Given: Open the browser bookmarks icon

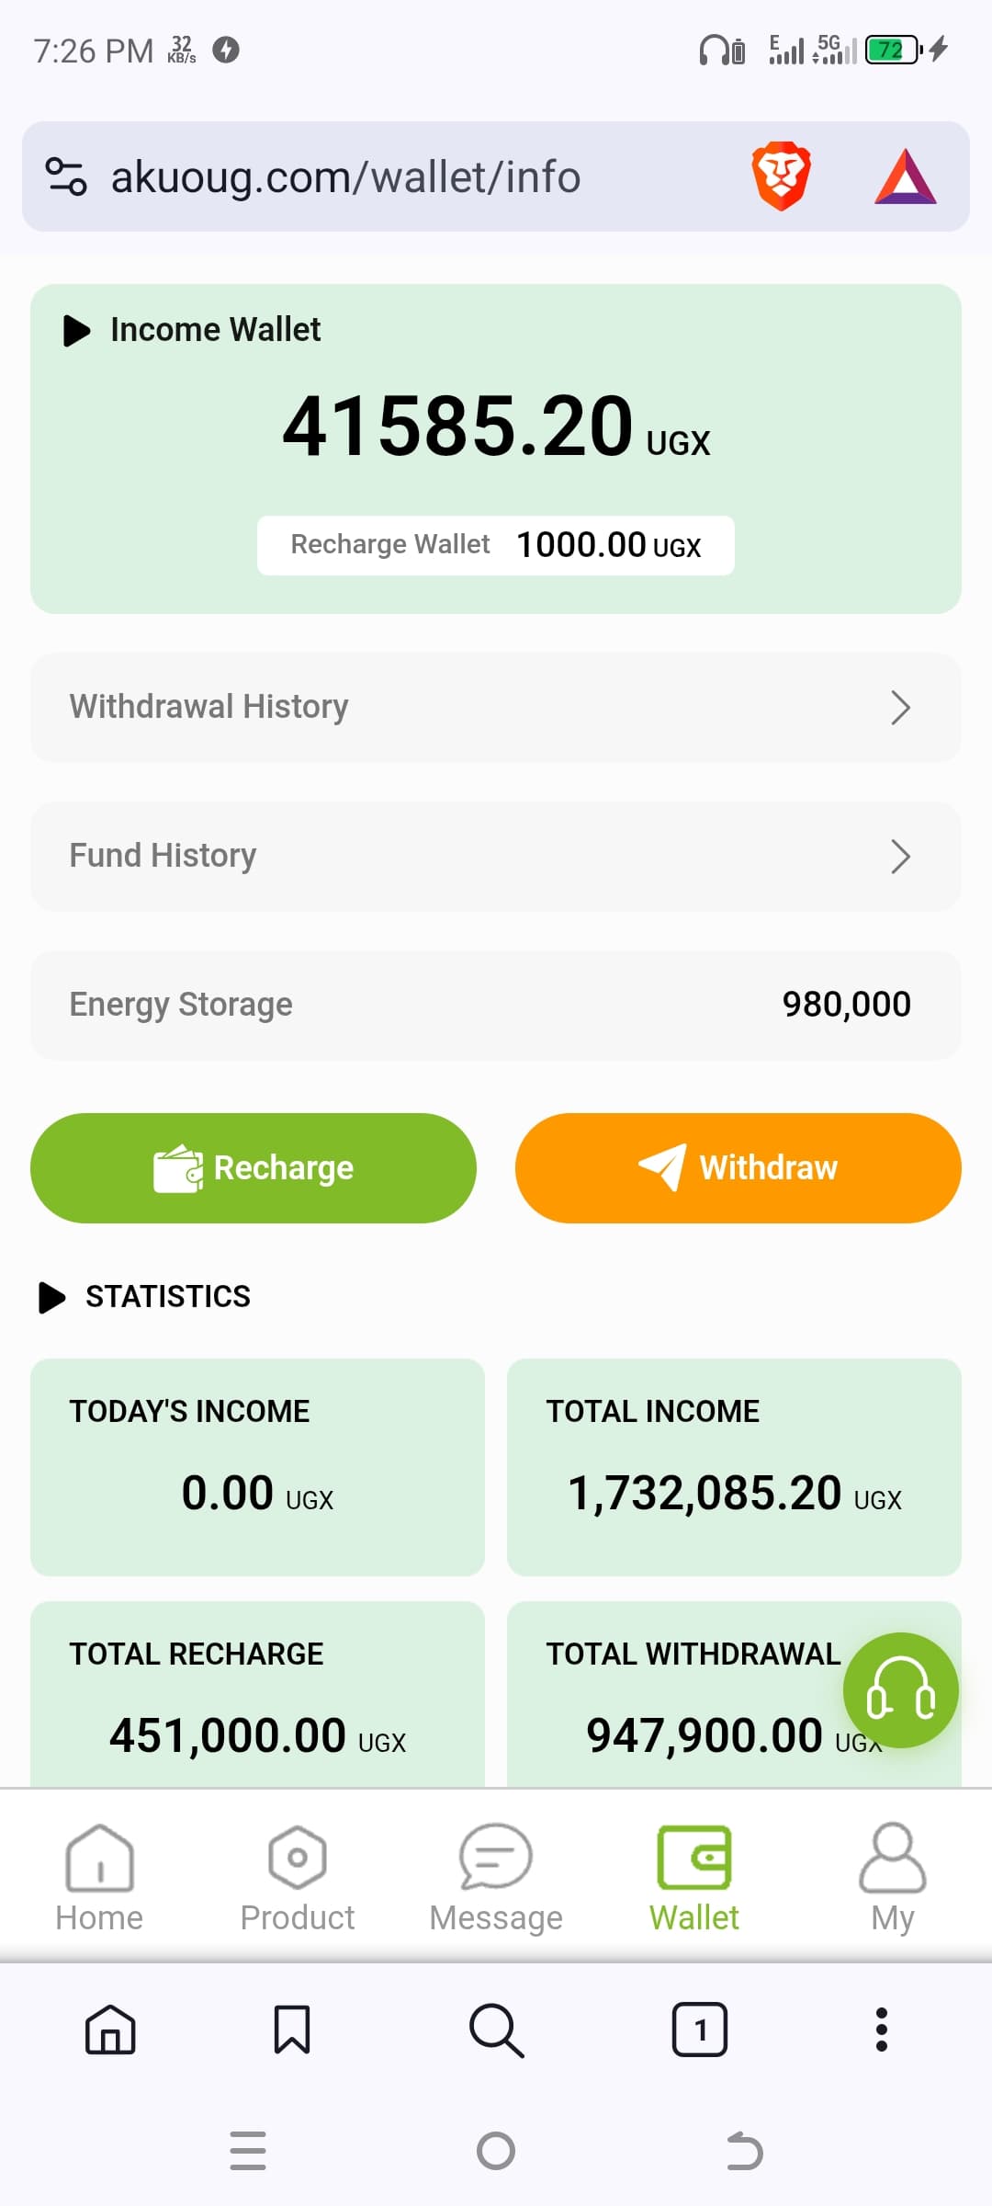Looking at the screenshot, I should (292, 2029).
